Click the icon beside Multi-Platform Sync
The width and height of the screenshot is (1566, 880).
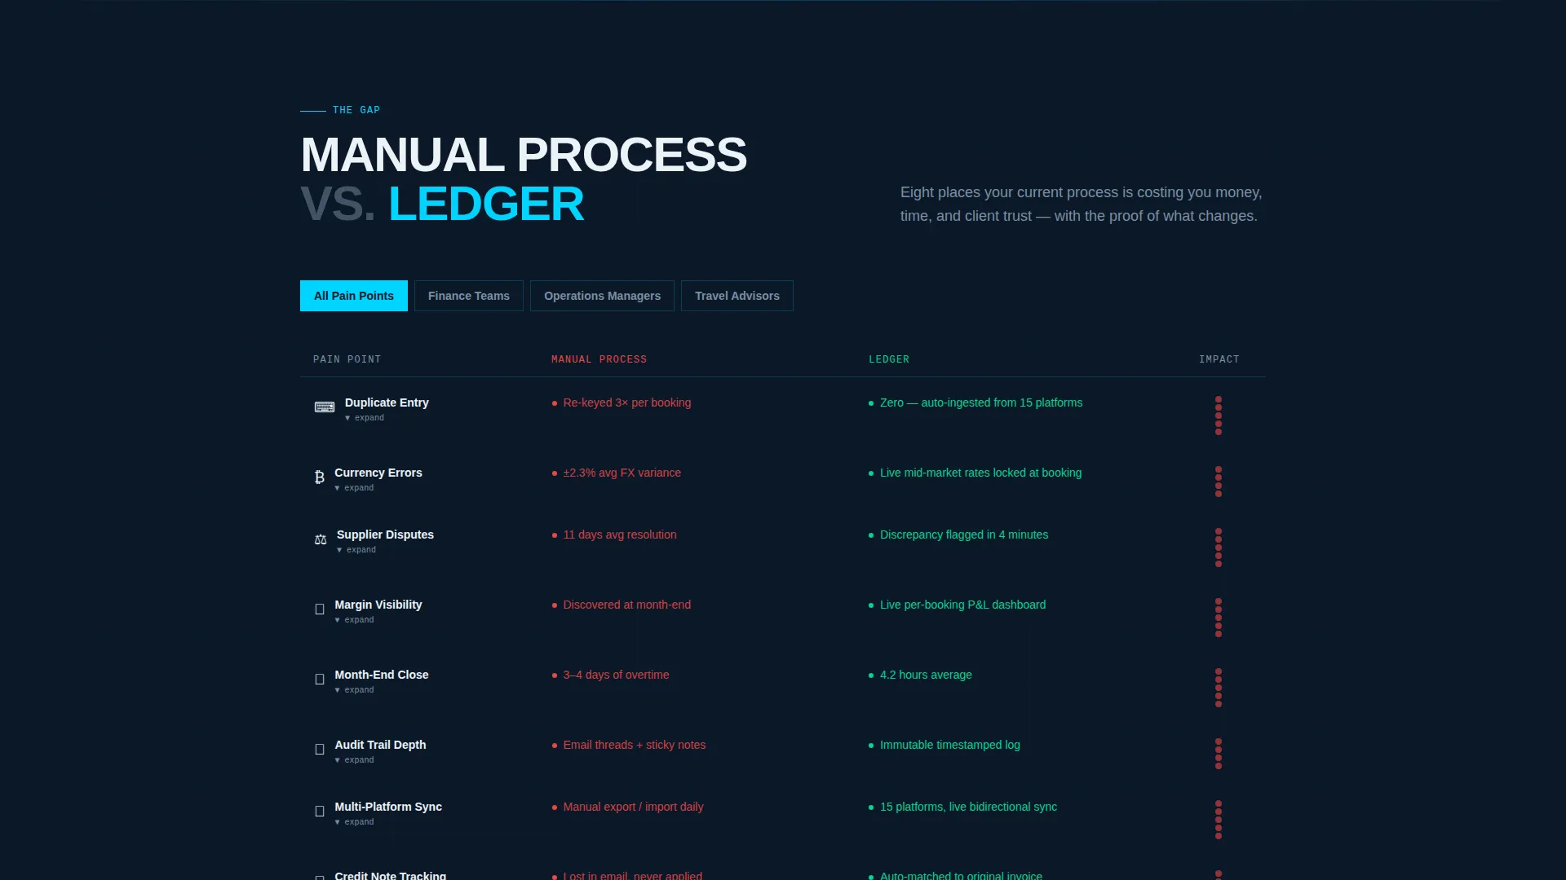(320, 812)
